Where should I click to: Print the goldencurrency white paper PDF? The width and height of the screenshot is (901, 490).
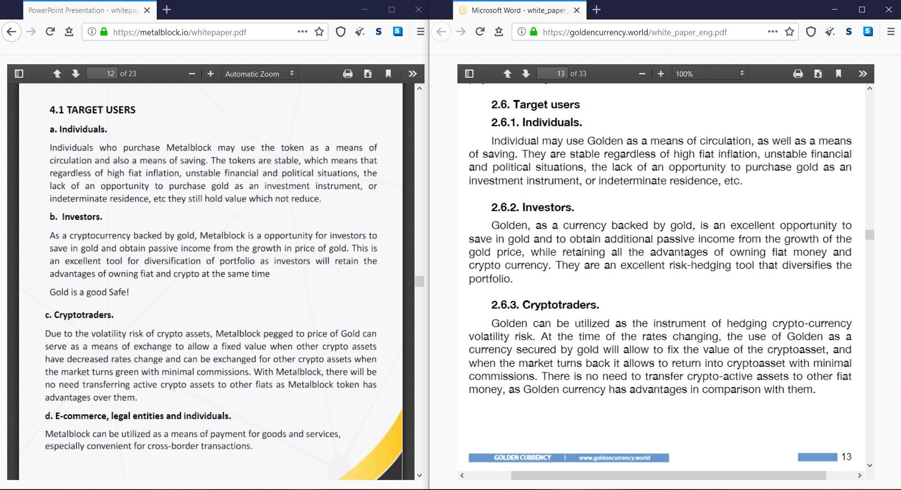798,74
